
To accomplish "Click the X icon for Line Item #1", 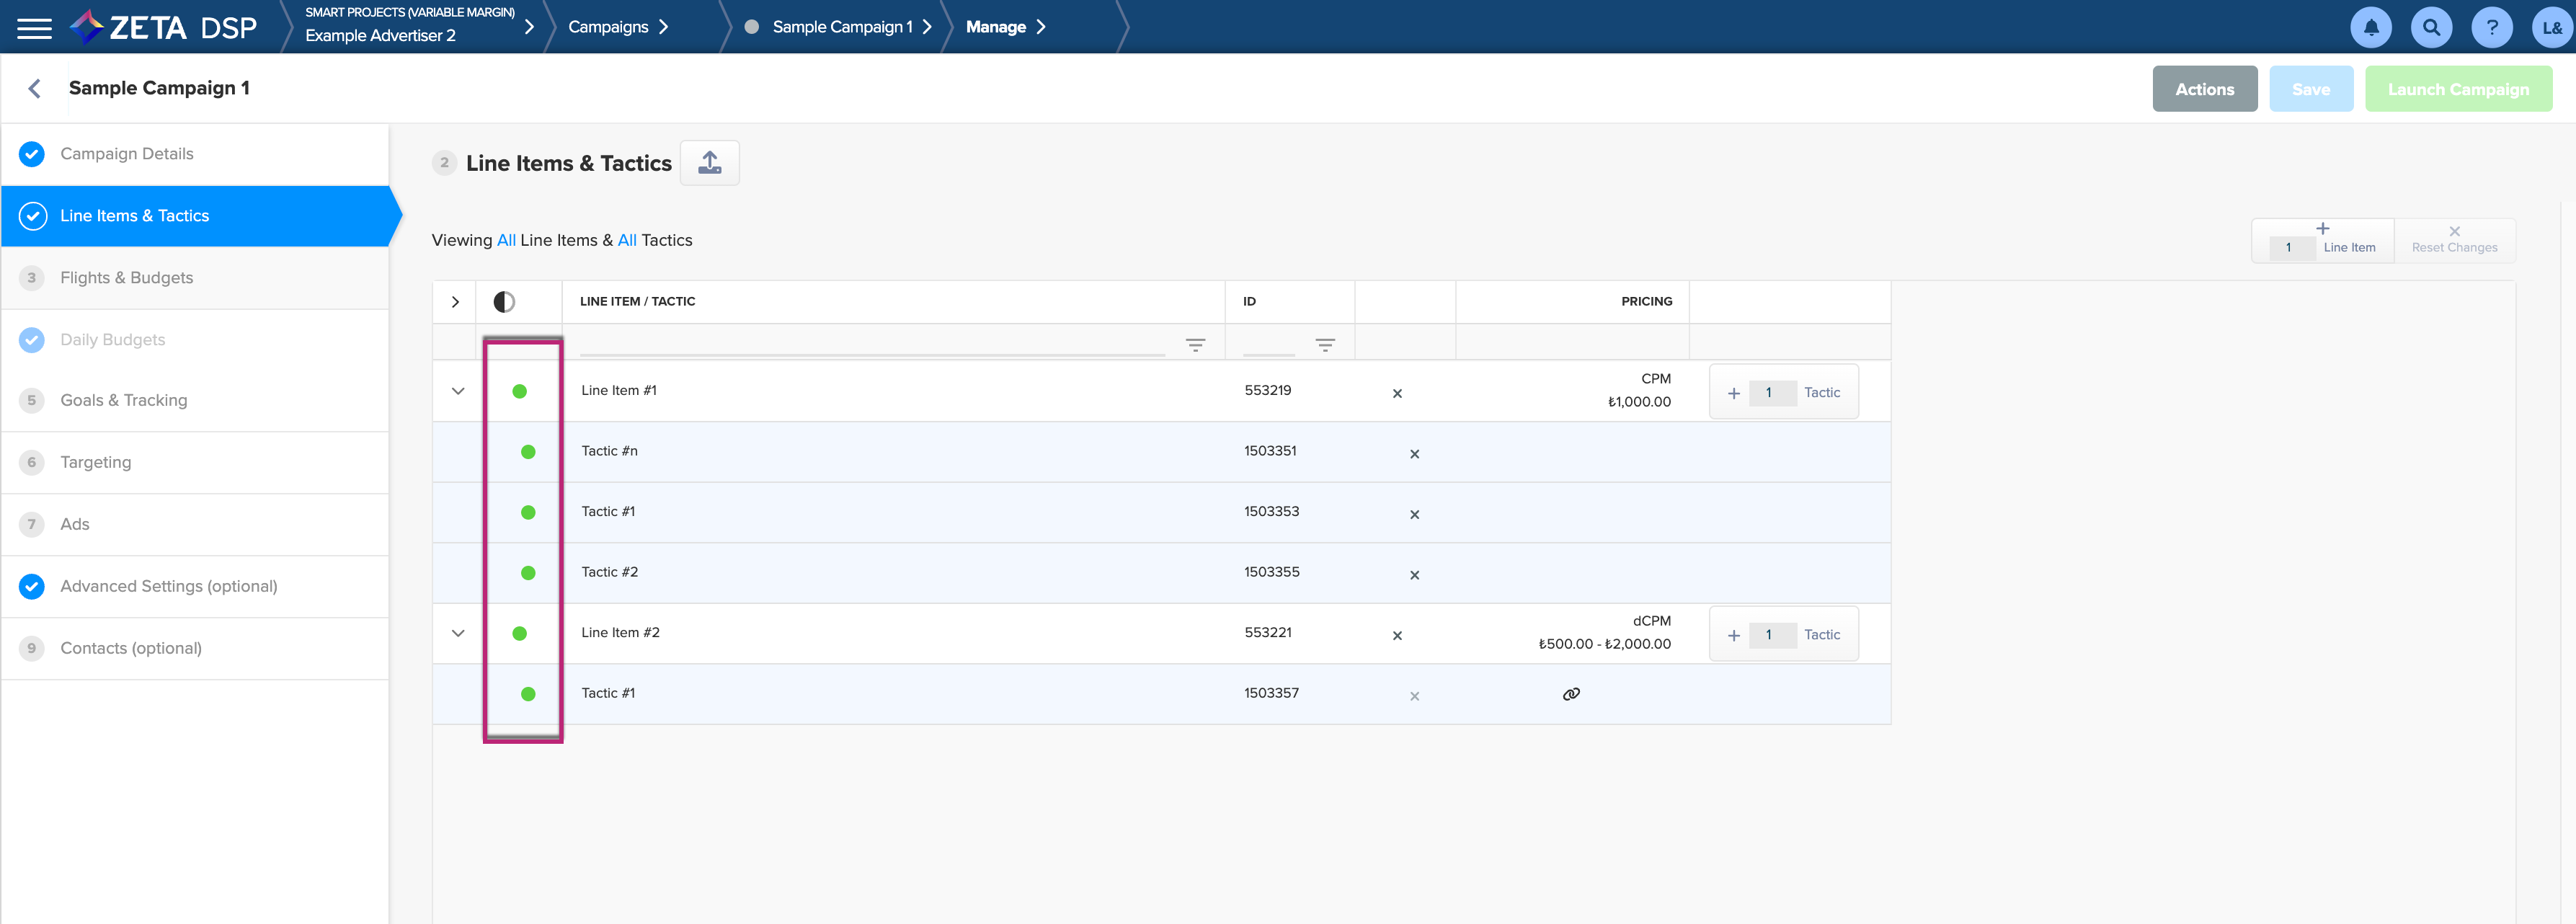I will click(x=1397, y=394).
